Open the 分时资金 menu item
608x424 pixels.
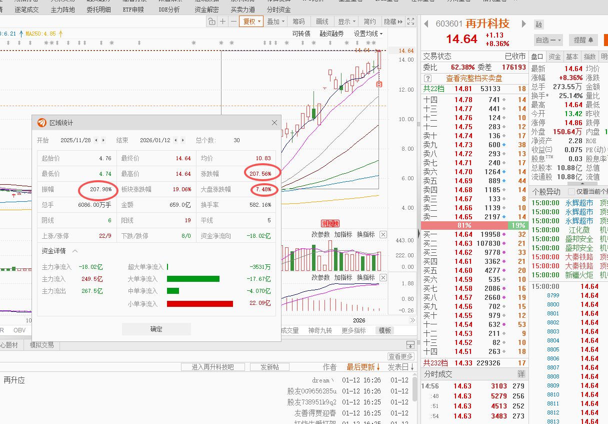tap(278, 10)
